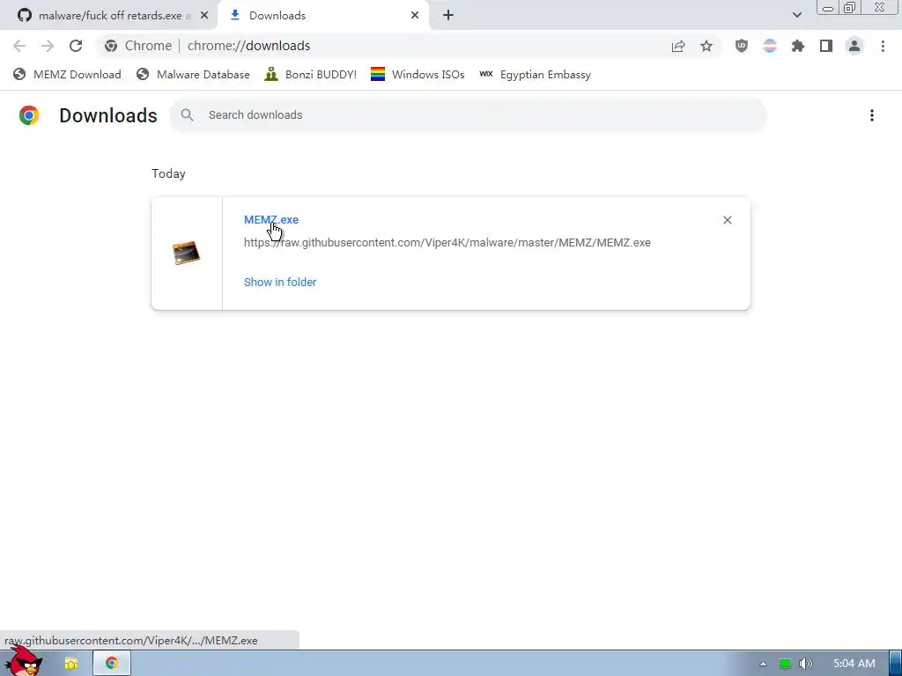Expand the tab search chevron
Image resolution: width=902 pixels, height=676 pixels.
[x=796, y=15]
